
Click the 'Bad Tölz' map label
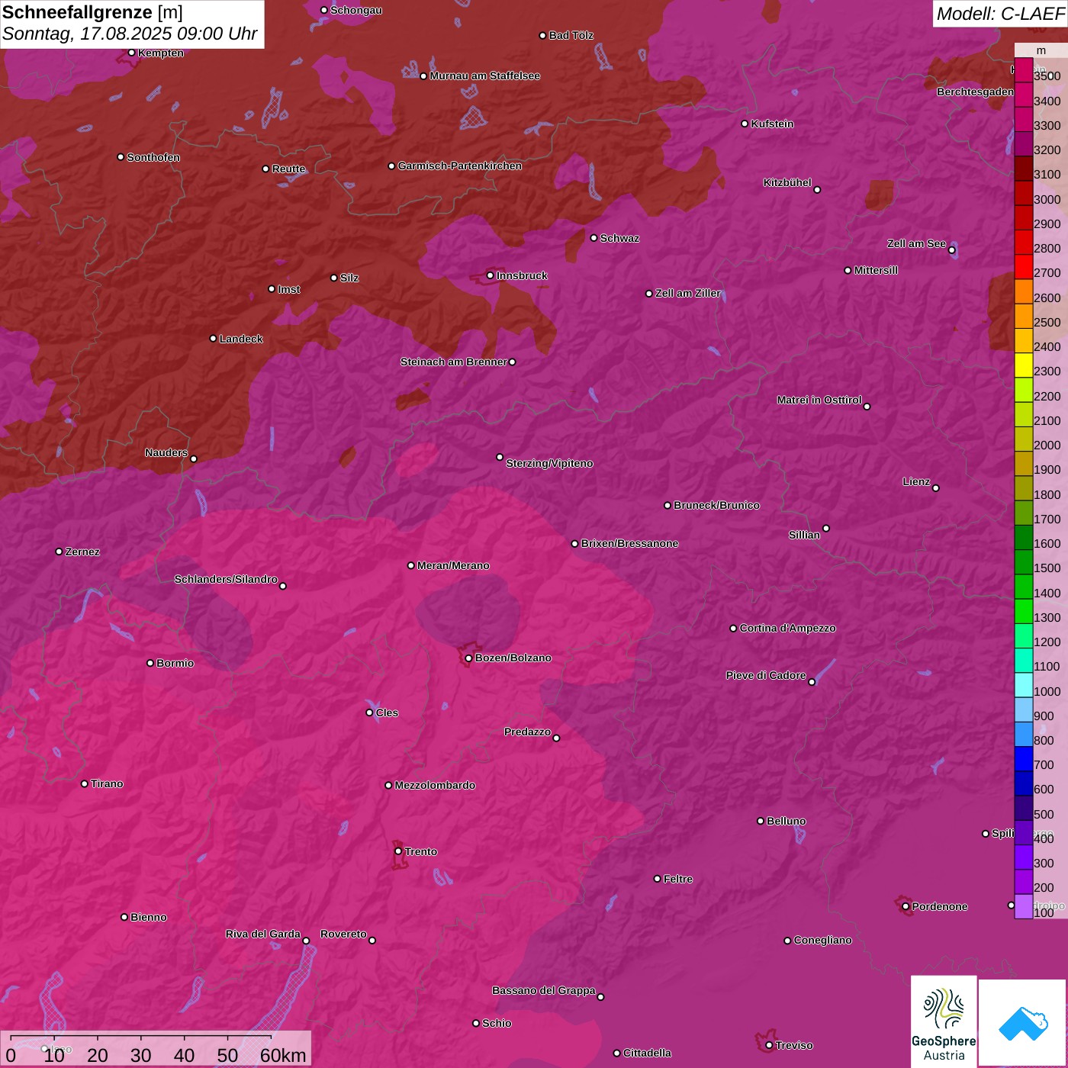571,35
